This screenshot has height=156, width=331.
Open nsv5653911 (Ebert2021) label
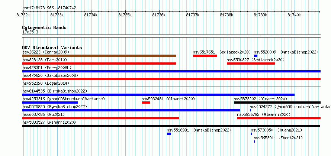click(x=278, y=138)
